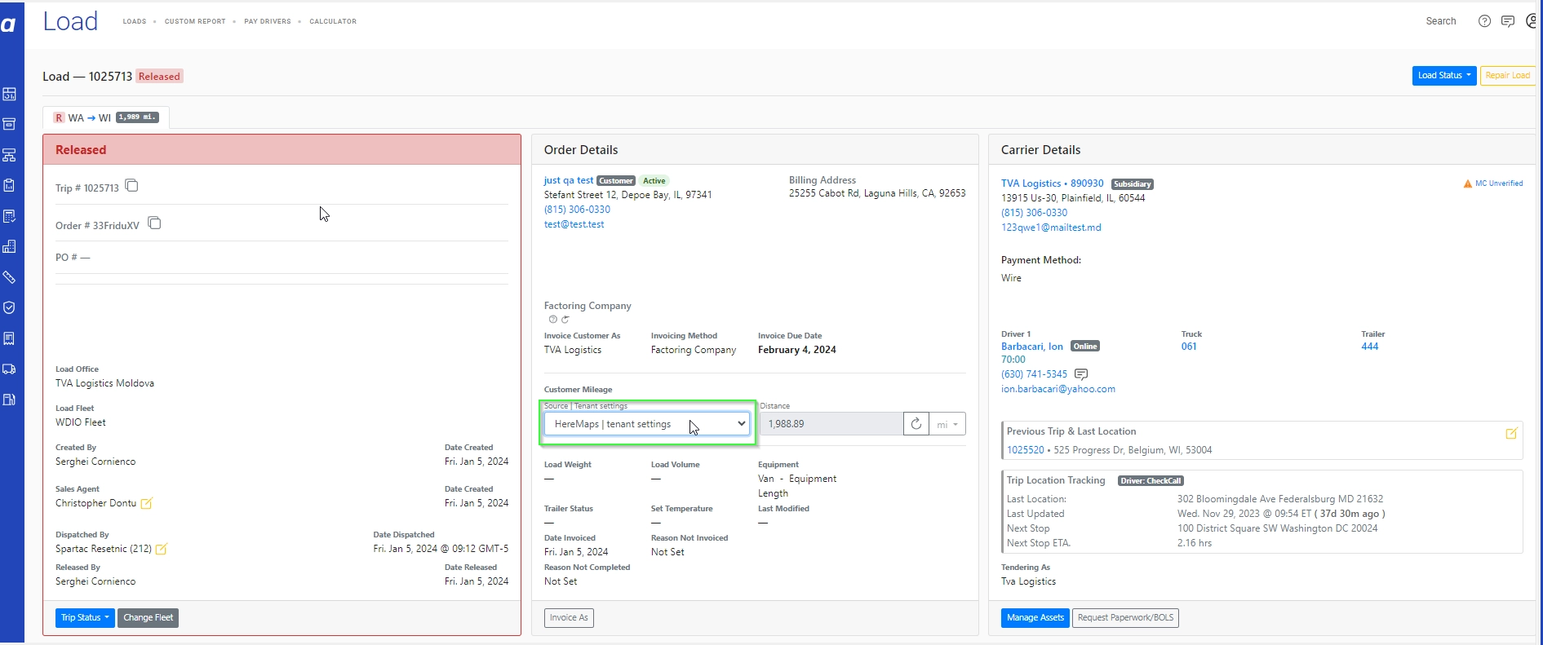Click the Distance field showing 1,988.89
Viewport: 1543px width, 645px height.
tap(831, 424)
